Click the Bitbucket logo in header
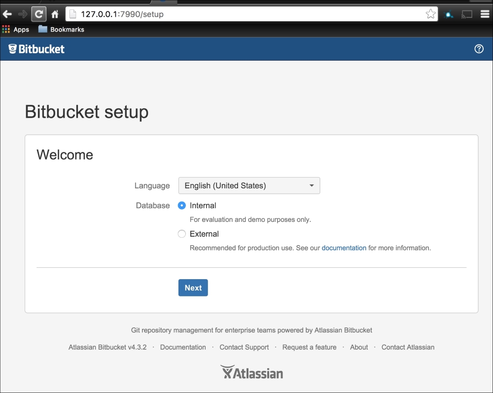The image size is (493, 393). tap(37, 49)
